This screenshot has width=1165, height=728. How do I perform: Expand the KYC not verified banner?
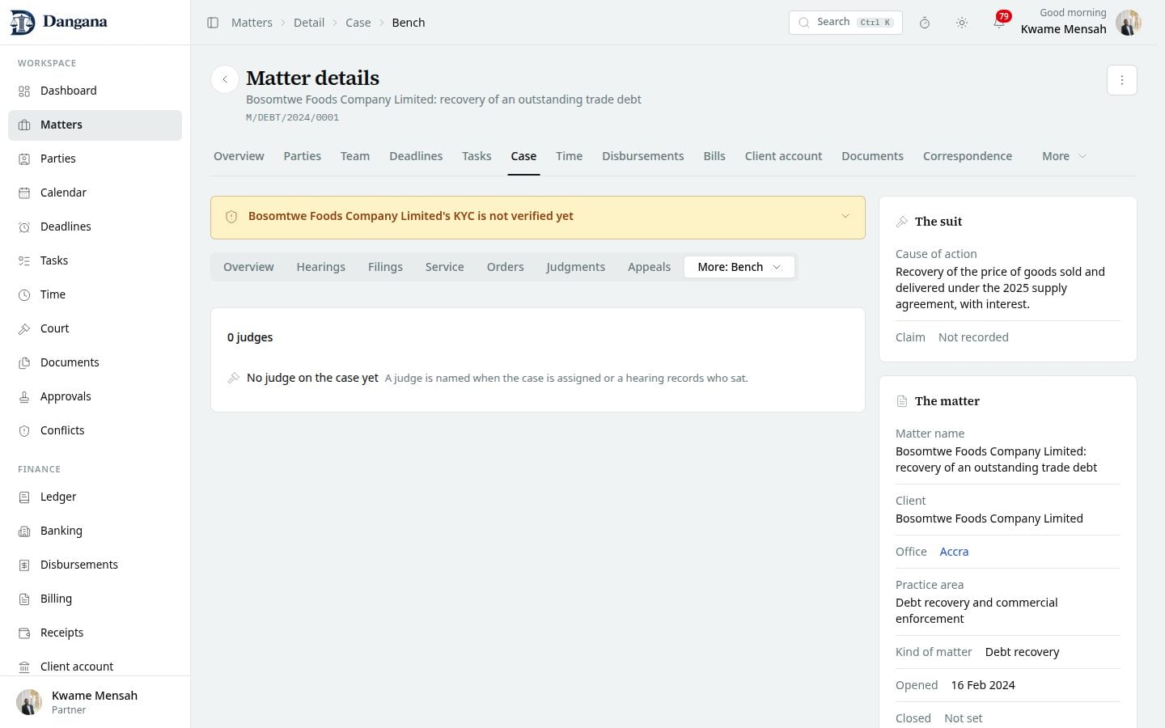(845, 216)
